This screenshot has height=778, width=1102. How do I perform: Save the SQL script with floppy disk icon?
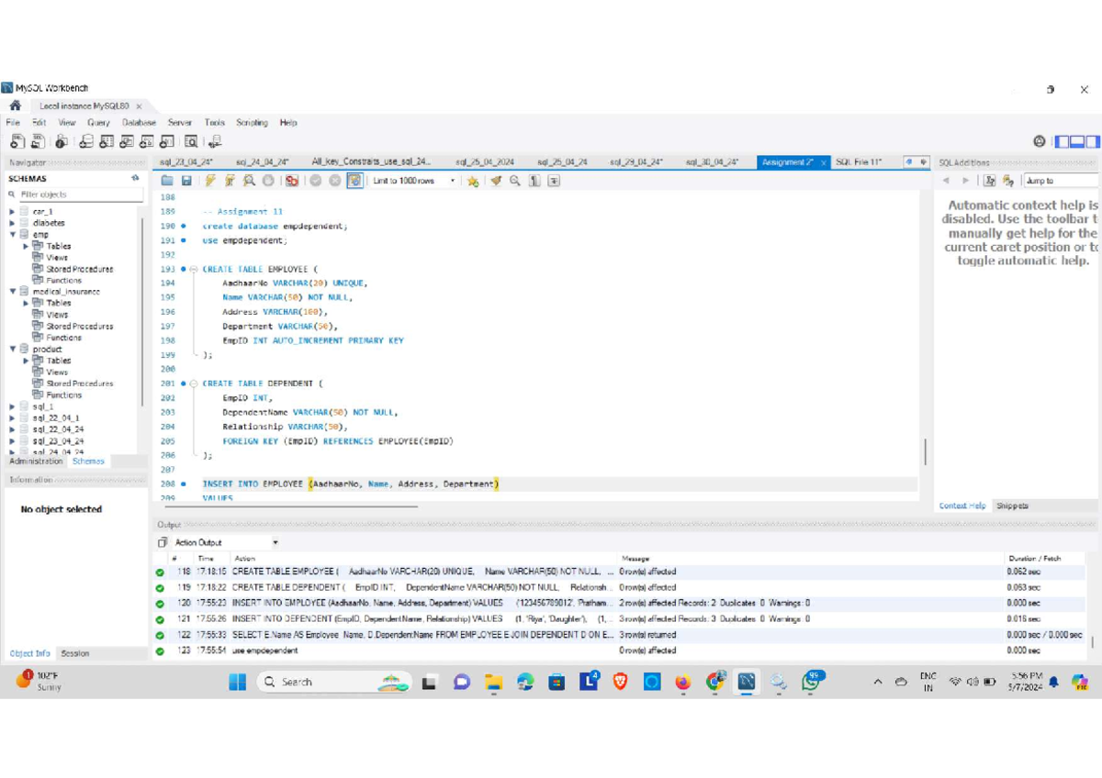tap(186, 181)
